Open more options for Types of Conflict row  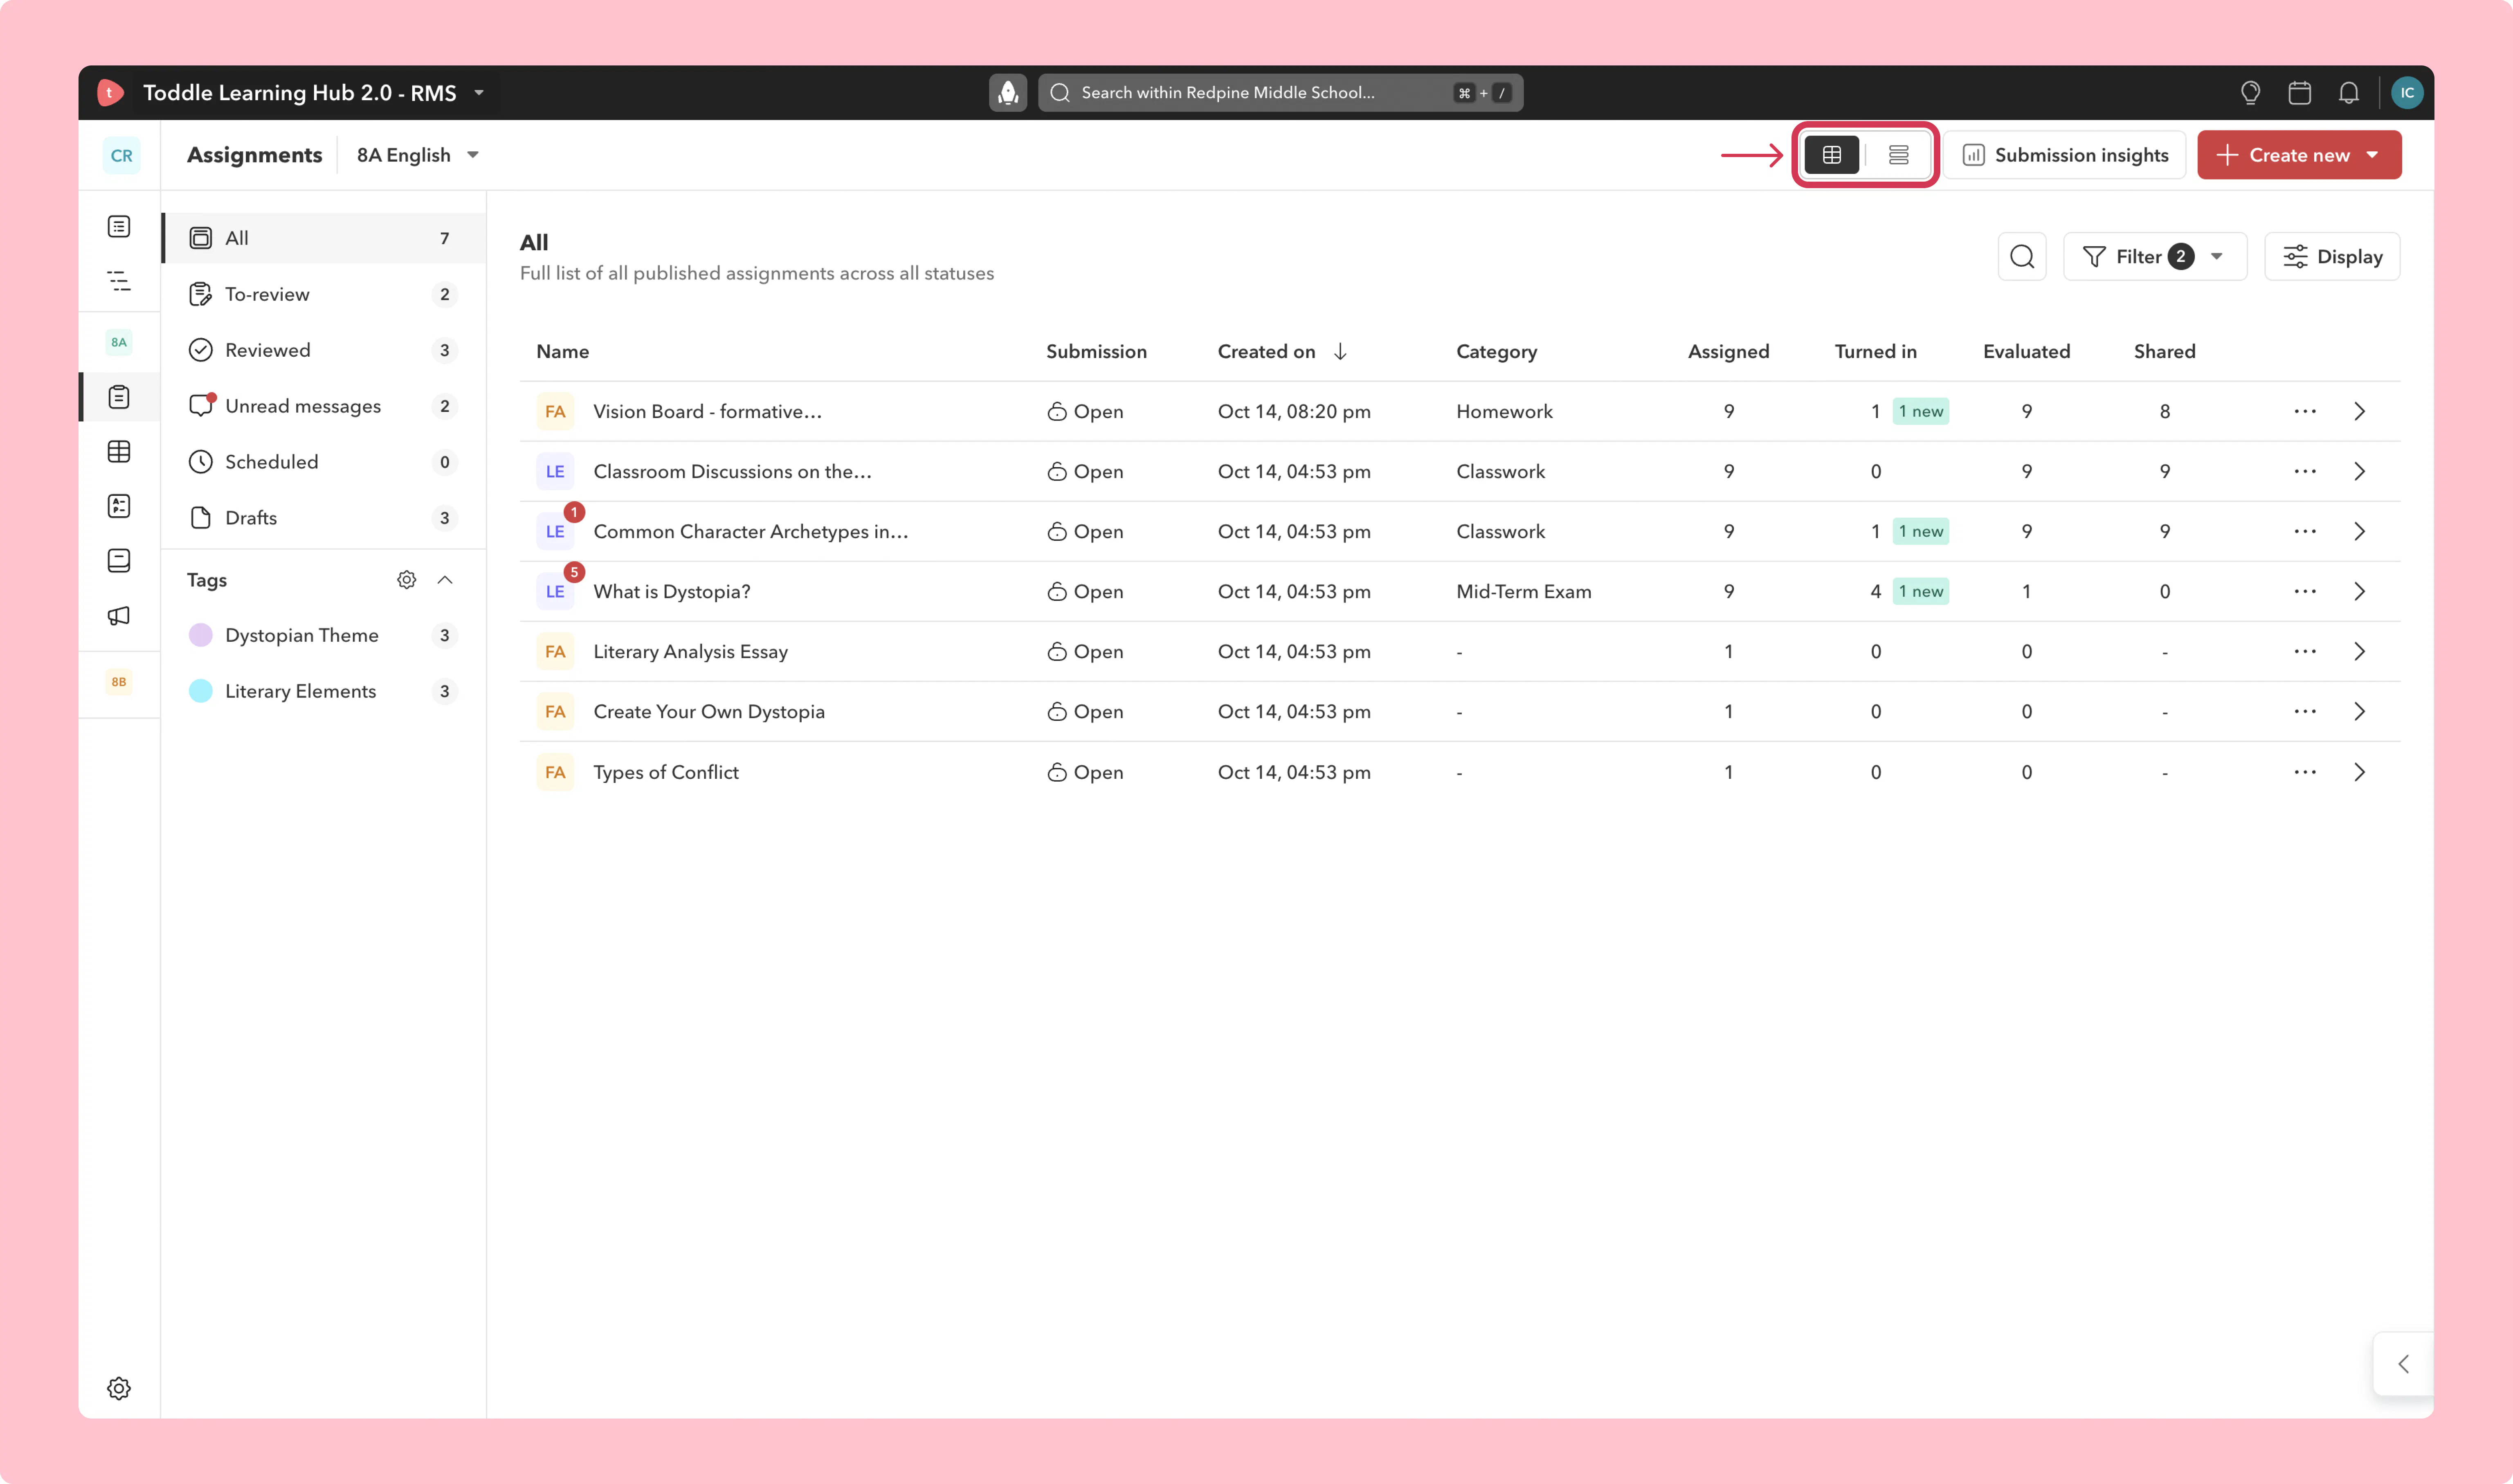(2305, 772)
